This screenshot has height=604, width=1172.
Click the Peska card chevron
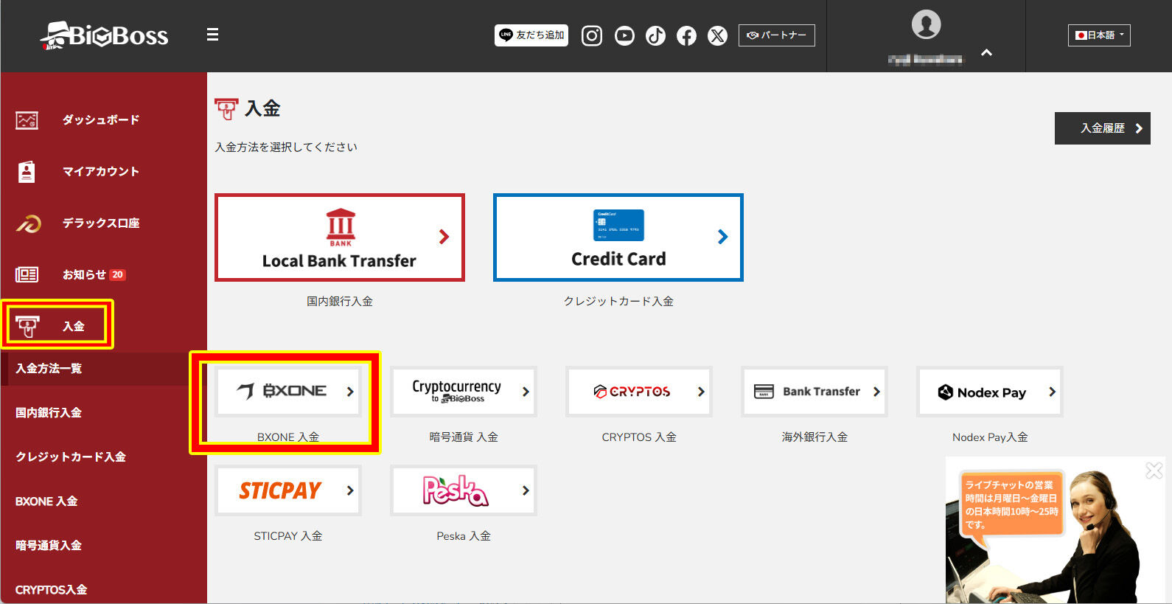[526, 490]
